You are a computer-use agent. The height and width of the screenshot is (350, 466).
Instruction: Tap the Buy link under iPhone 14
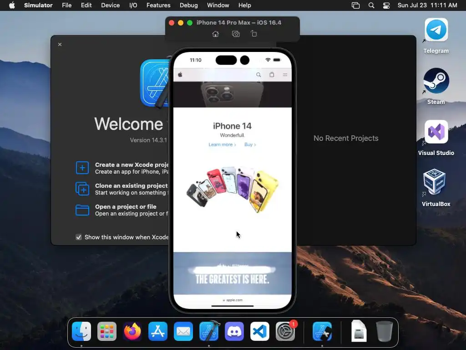pyautogui.click(x=250, y=144)
